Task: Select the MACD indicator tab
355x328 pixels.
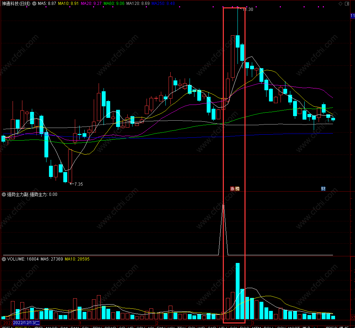Action: (x=52, y=327)
